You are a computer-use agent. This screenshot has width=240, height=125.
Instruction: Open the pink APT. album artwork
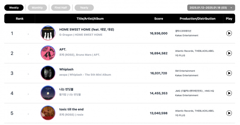pos(48,53)
